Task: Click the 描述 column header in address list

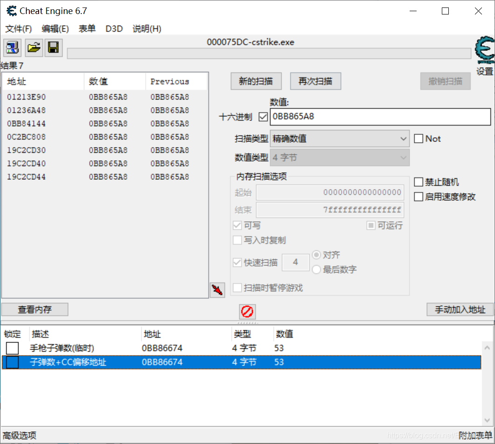Action: 85,334
